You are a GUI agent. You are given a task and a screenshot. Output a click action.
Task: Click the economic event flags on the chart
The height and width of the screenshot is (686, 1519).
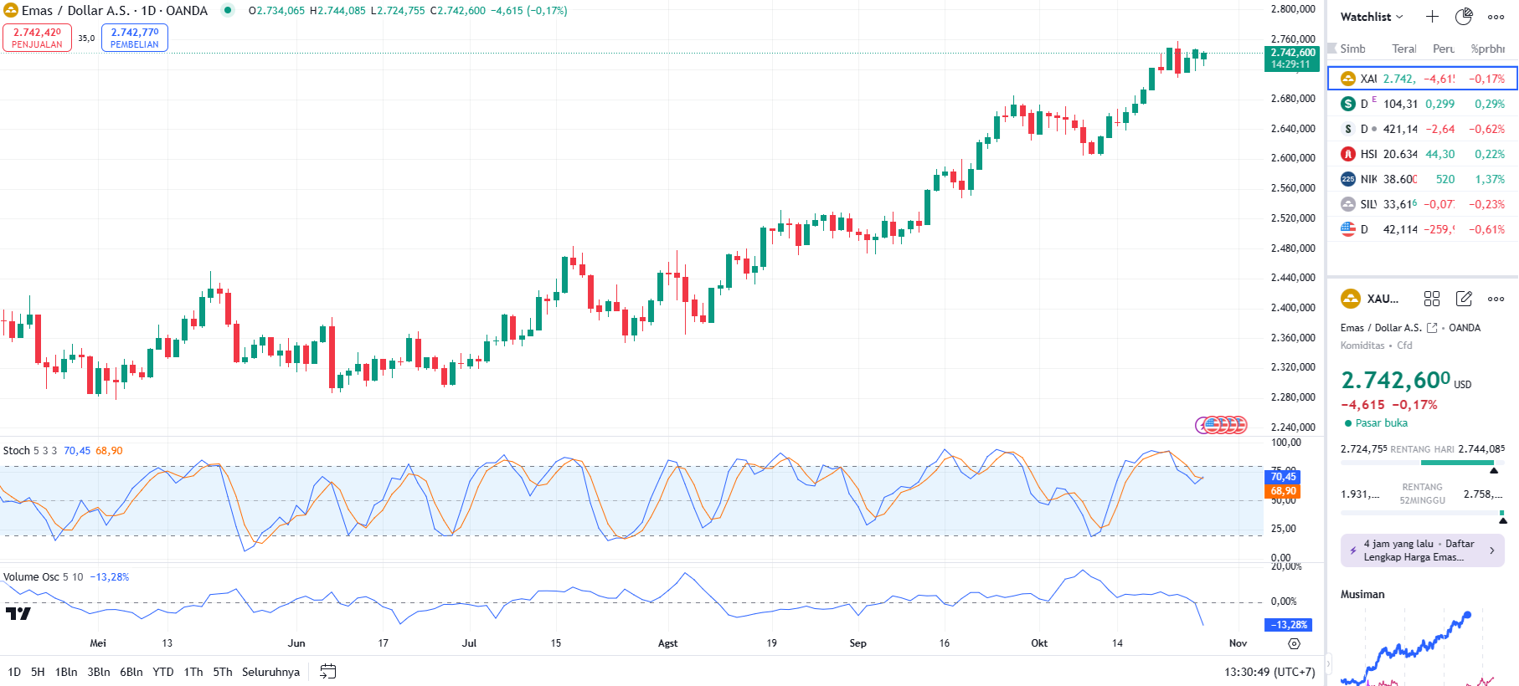1222,425
